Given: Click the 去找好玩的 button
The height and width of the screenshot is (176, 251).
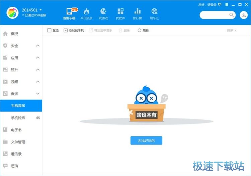Looking at the screenshot, I should [146, 141].
